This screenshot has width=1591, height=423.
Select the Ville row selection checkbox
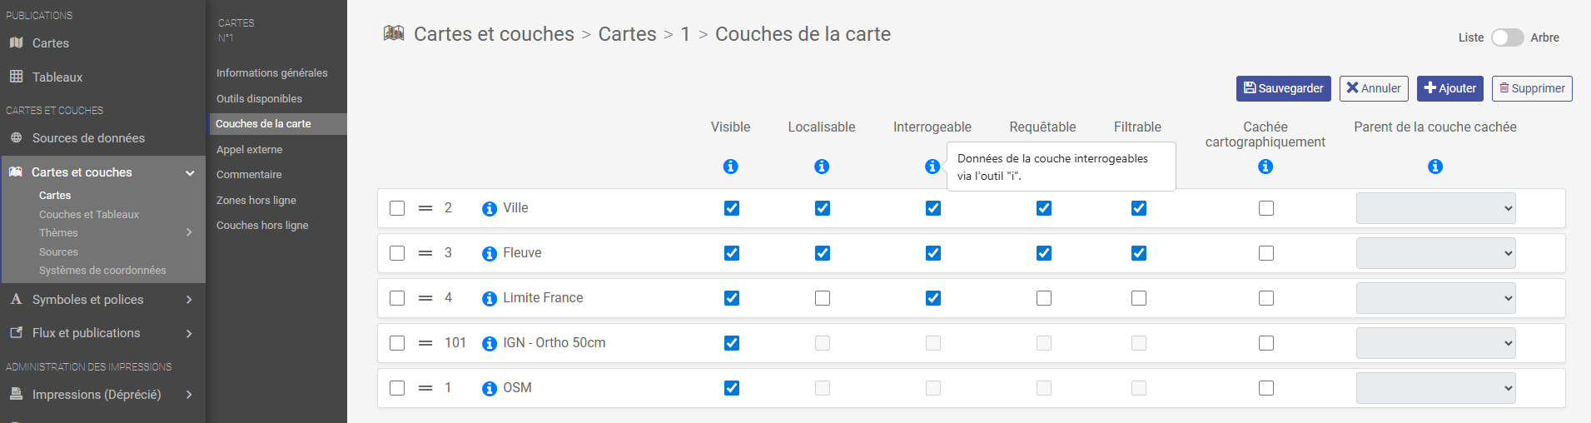coord(397,208)
